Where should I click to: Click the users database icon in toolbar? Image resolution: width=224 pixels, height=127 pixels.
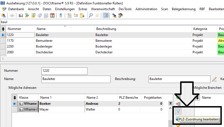[3, 15]
